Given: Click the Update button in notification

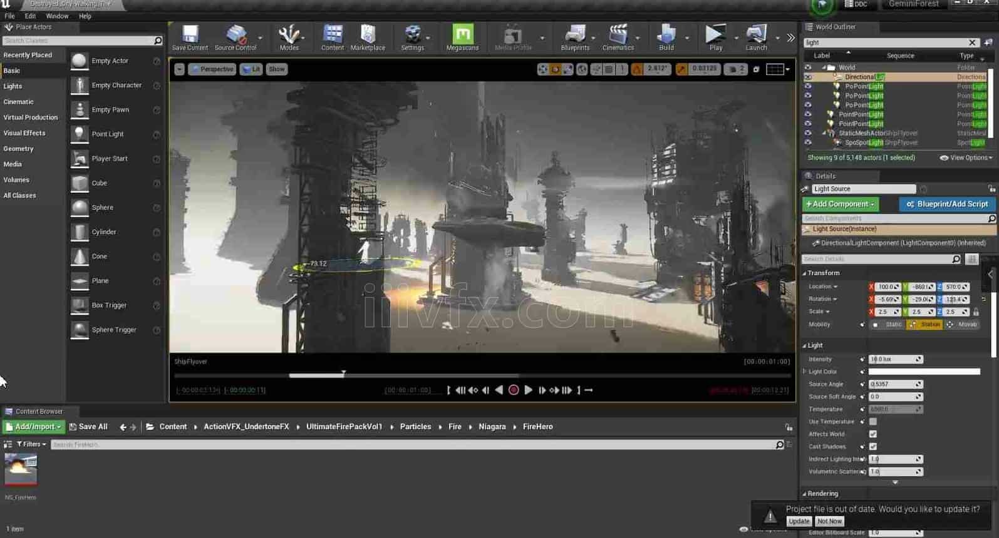Looking at the screenshot, I should (799, 521).
